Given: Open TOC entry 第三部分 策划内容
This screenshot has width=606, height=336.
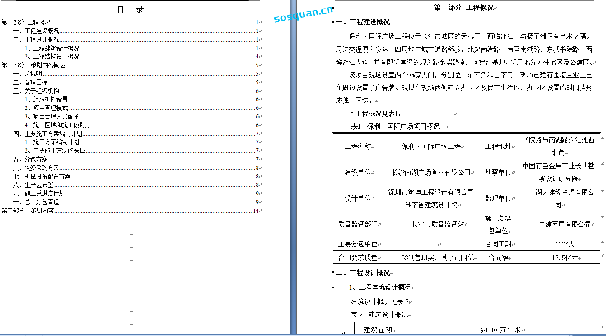Looking at the screenshot, I should 28,211.
